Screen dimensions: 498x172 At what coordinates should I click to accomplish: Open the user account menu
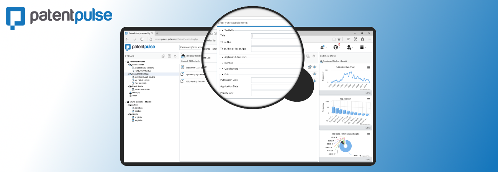349,47
